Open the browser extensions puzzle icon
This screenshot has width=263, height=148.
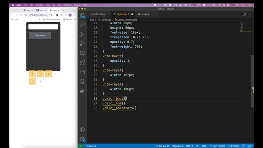61,15
